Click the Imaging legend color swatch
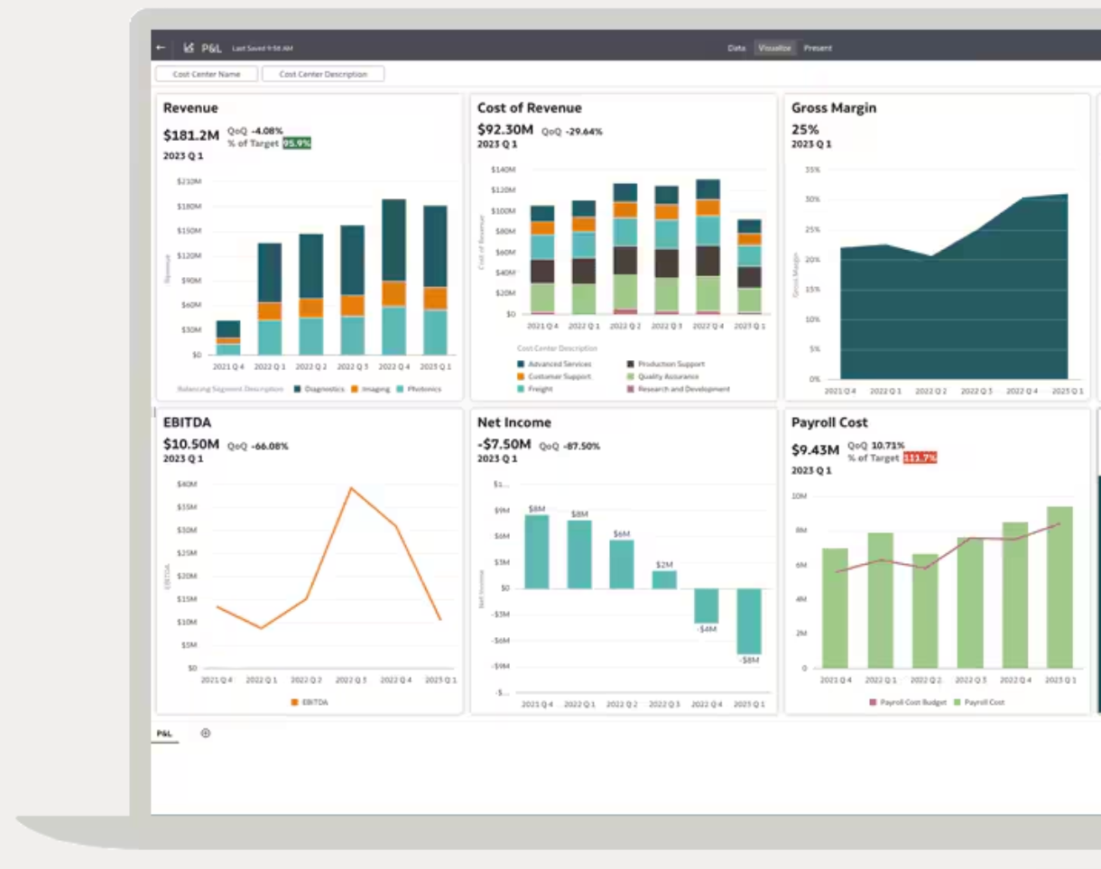 click(355, 389)
